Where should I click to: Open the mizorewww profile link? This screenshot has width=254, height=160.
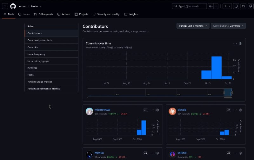click(x=102, y=110)
